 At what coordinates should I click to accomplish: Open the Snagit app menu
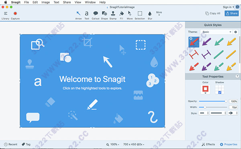click(16, 2)
